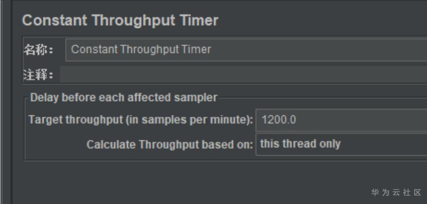Click the 华为云社区 watermark text
Screen dimensions: 427x204
point(397,191)
